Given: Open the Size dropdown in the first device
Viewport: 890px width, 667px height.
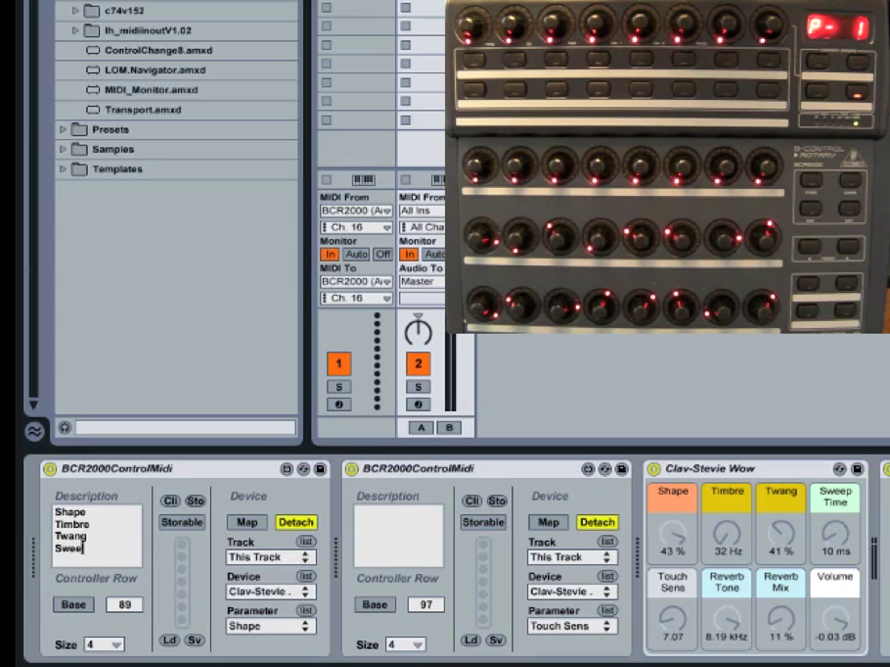Looking at the screenshot, I should [x=104, y=644].
